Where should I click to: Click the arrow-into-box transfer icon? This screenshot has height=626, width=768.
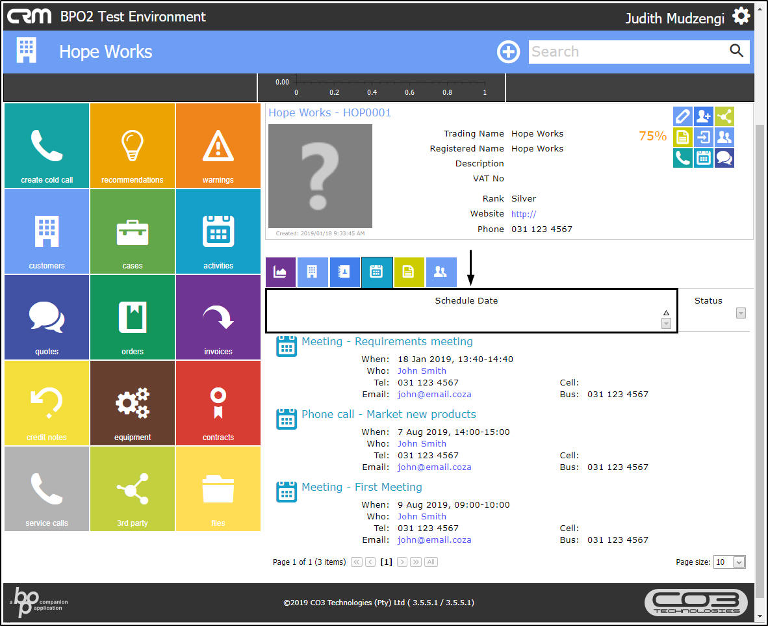[703, 137]
